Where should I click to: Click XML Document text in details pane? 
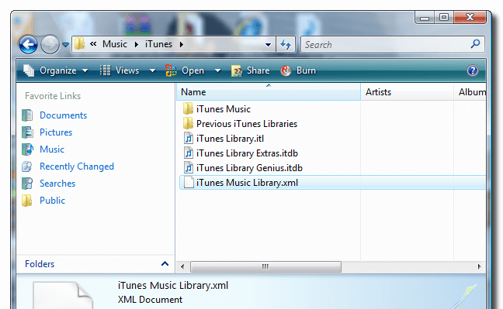pyautogui.click(x=150, y=300)
